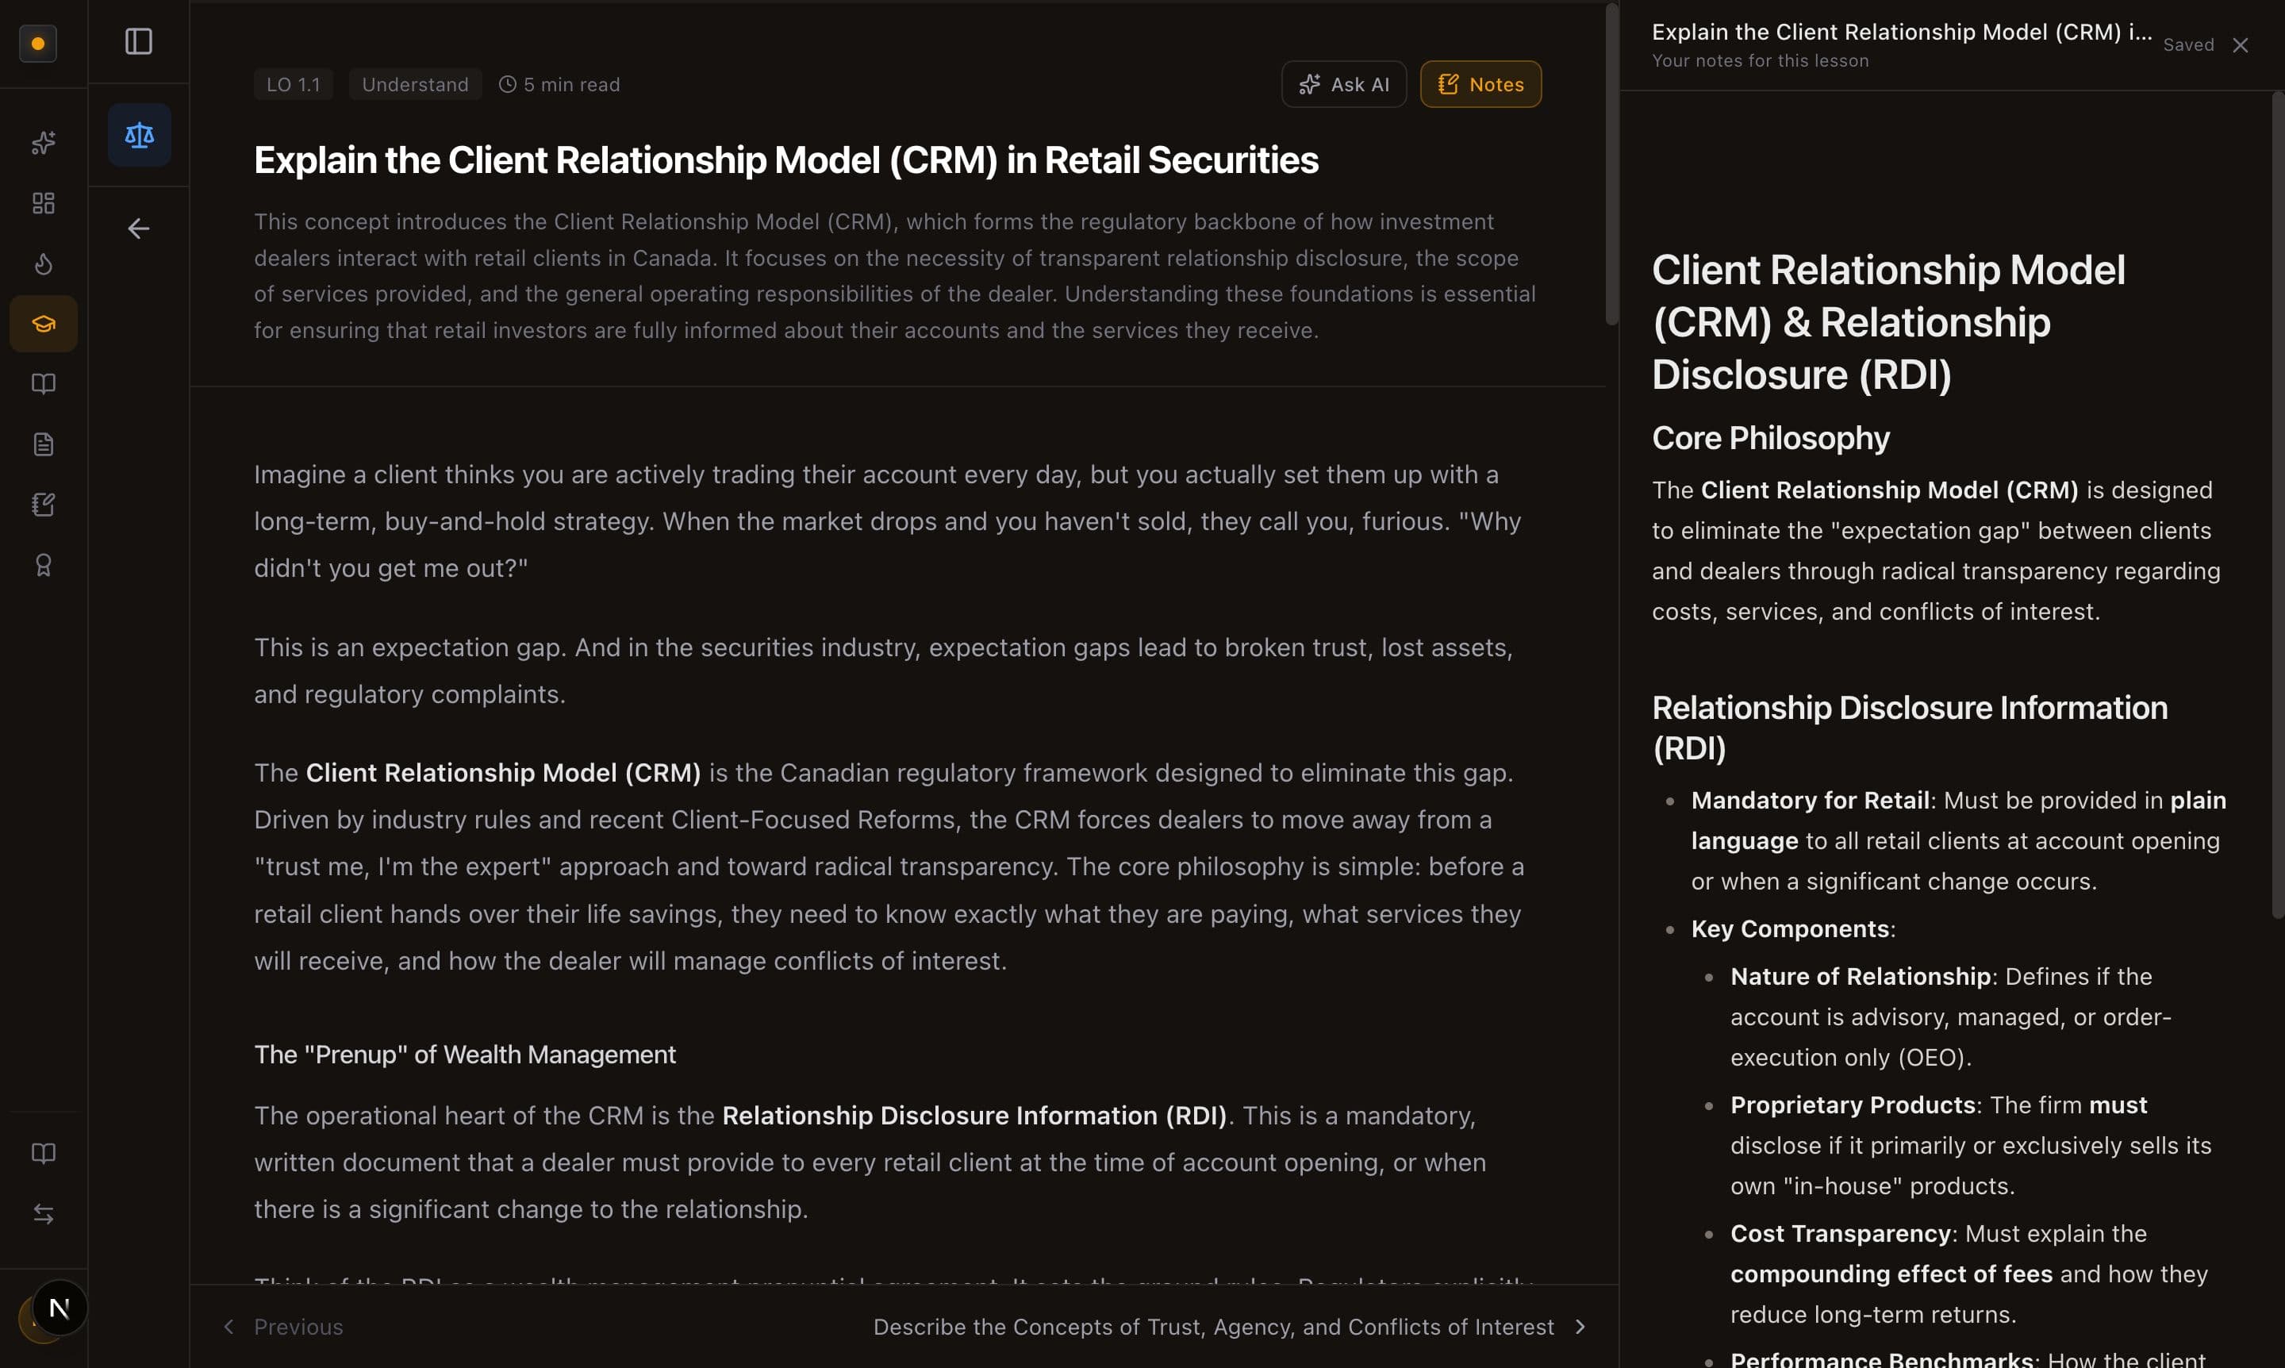Click the lesson title heading
The image size is (2285, 1368).
(786, 160)
